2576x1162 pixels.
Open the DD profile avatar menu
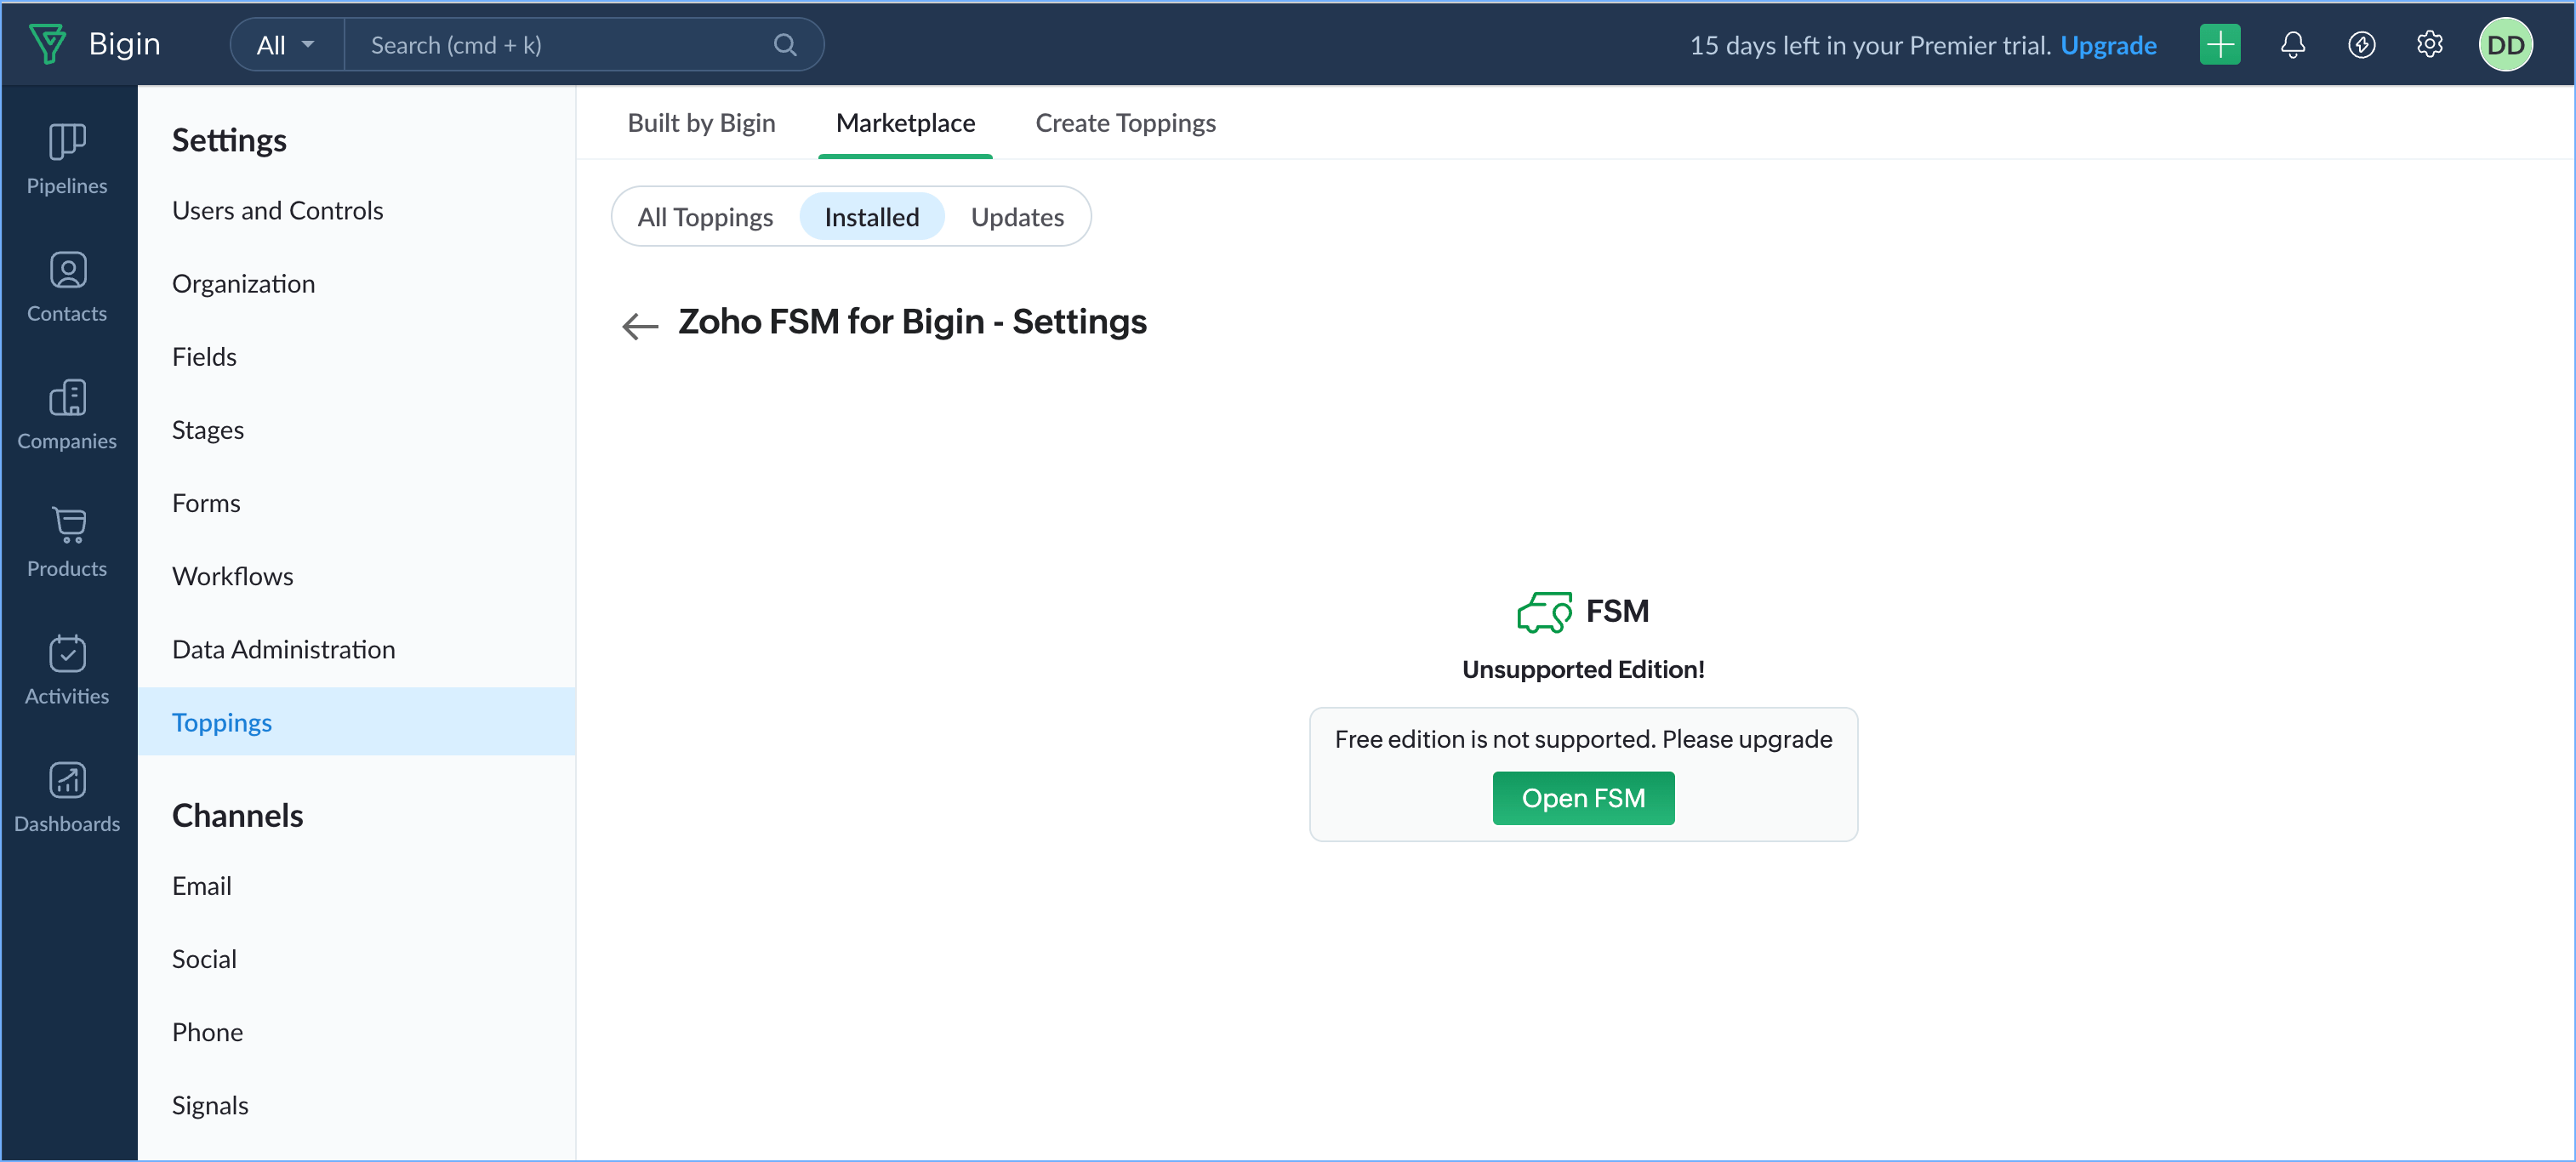coord(2505,45)
